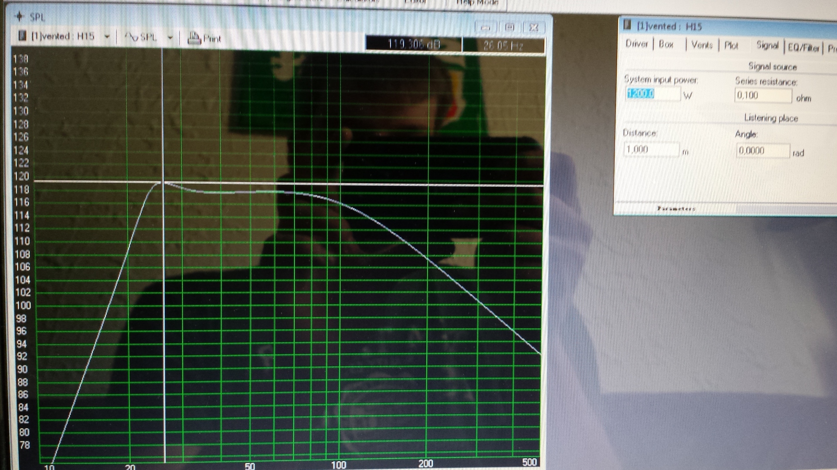
Task: Open the SPL graph type dropdown arrow
Action: click(x=170, y=38)
